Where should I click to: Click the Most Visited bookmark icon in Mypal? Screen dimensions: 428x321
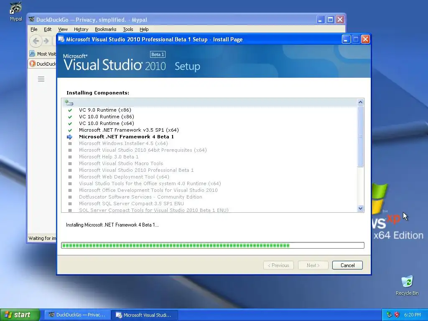(x=33, y=54)
